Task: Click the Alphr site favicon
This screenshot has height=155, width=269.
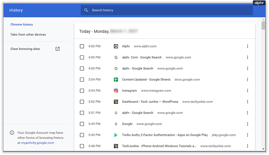Action: (116, 46)
